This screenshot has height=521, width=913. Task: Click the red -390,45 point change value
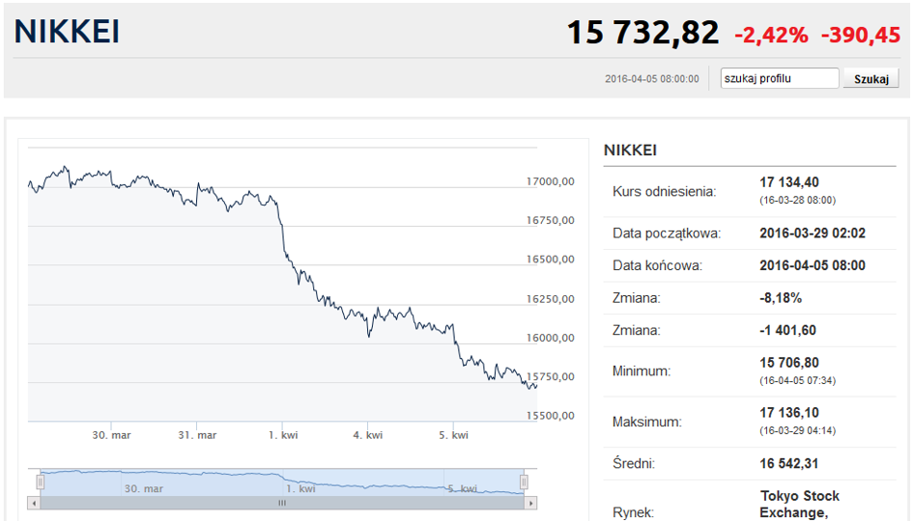tap(861, 35)
